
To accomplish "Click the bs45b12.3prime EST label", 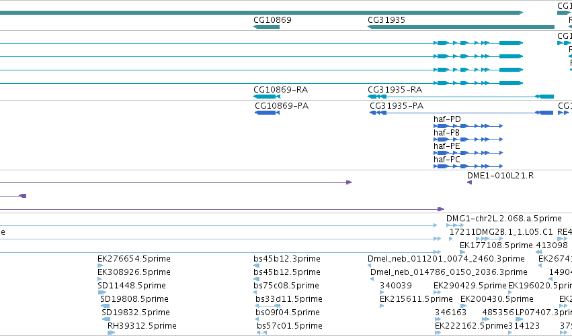I will pos(287,259).
